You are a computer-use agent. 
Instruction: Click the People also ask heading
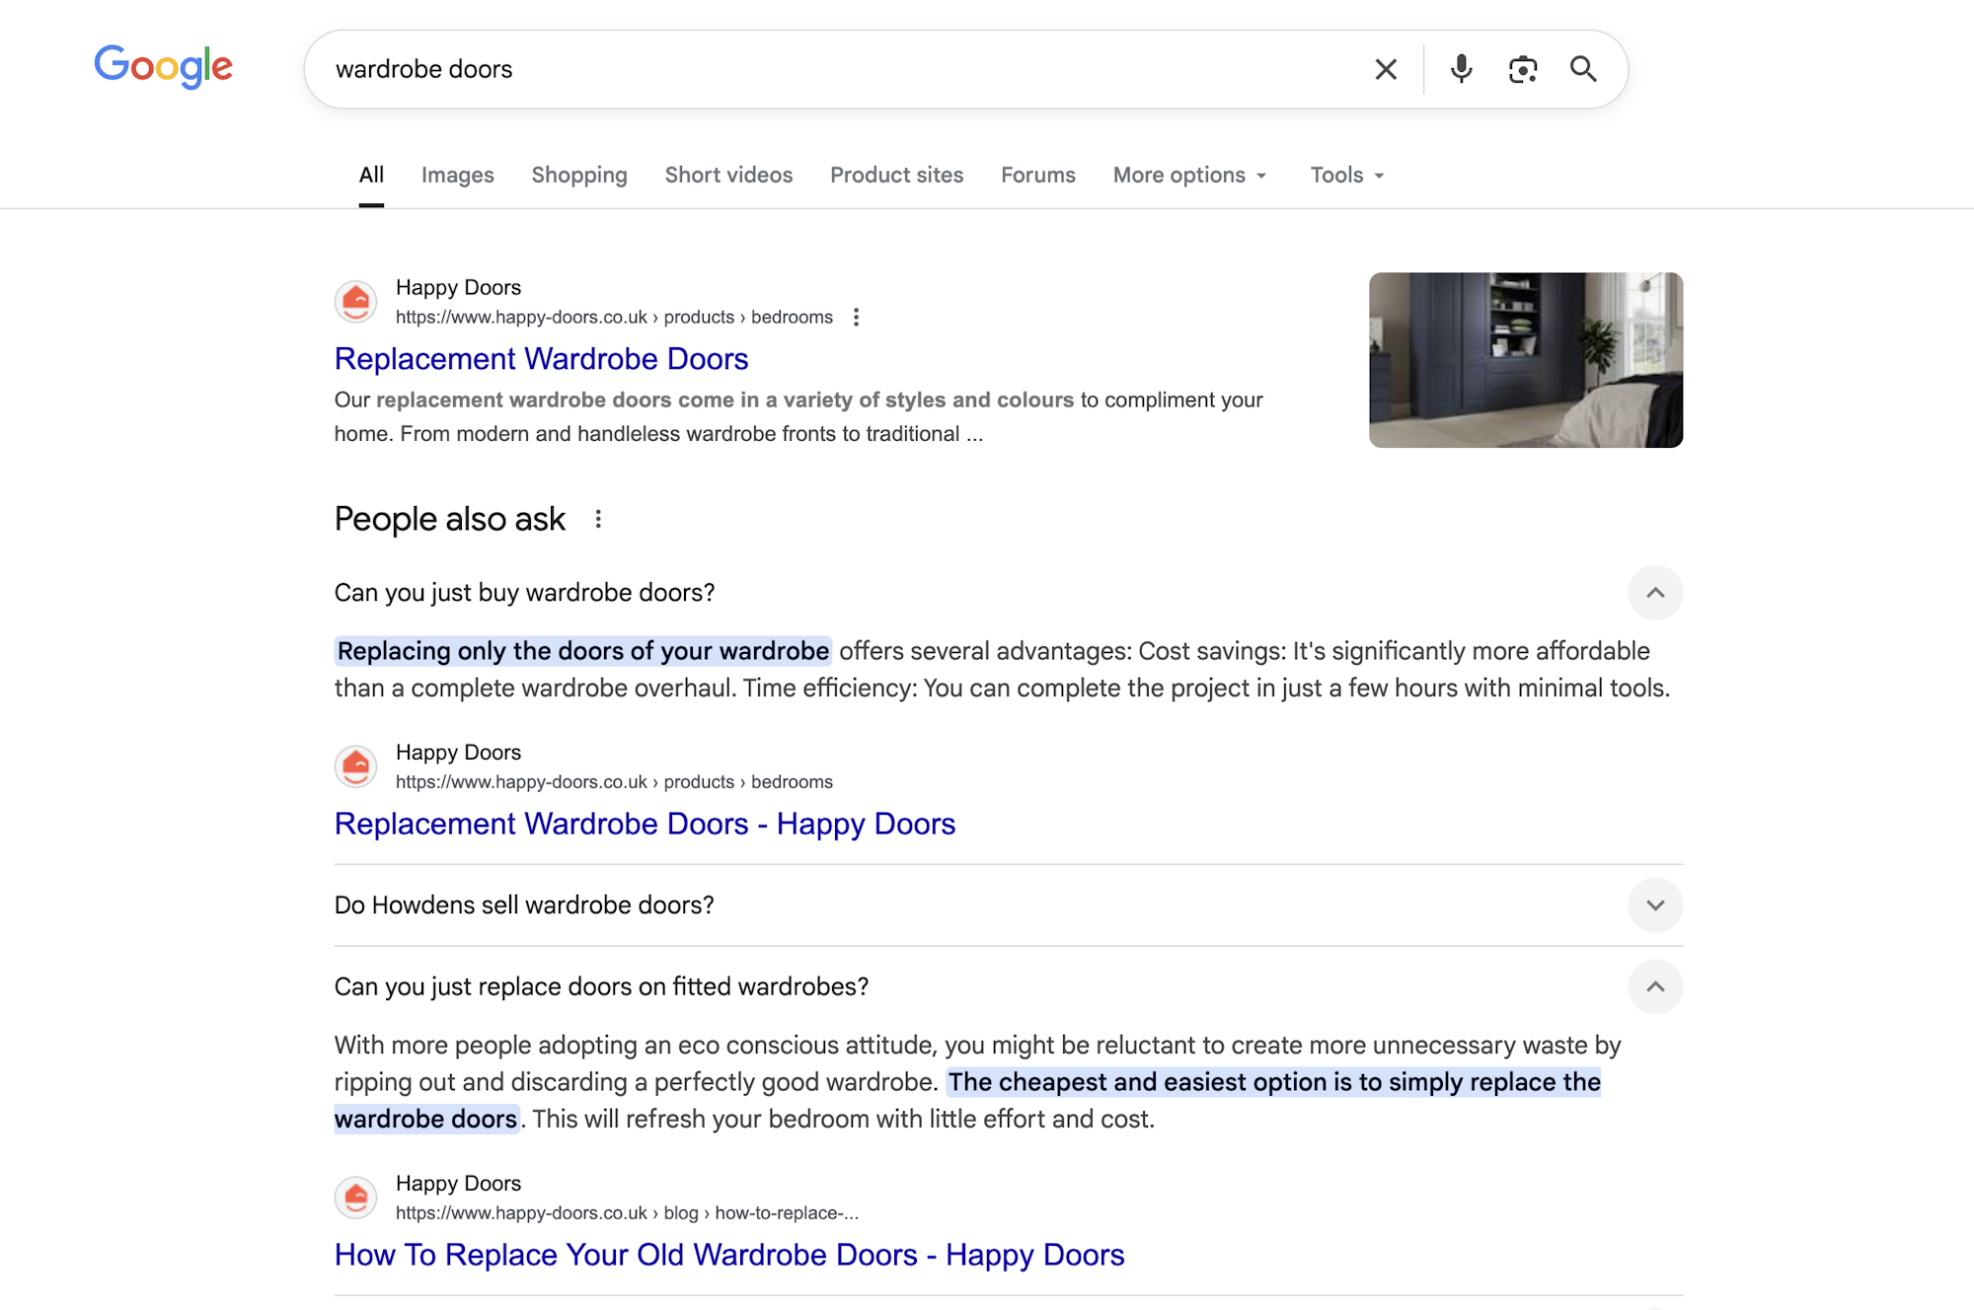(449, 519)
